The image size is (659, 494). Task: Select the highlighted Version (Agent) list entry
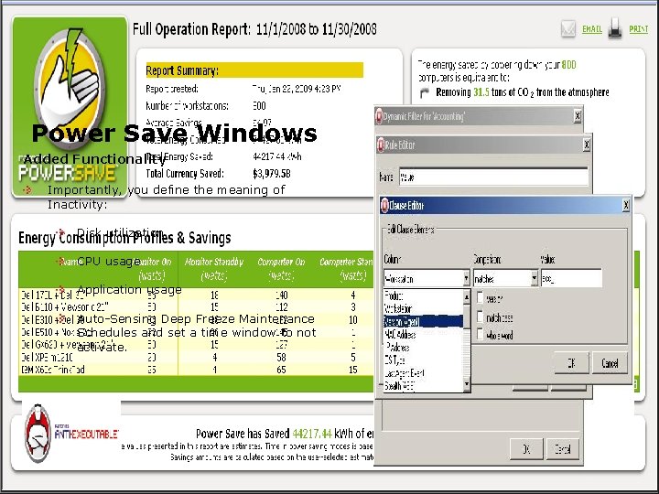click(423, 322)
